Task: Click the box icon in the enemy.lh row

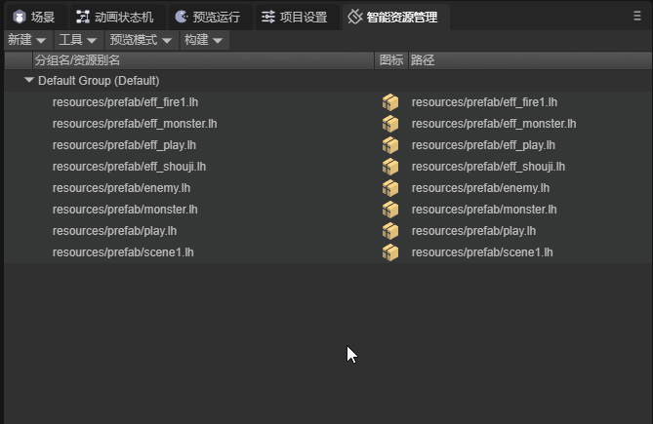Action: click(390, 188)
